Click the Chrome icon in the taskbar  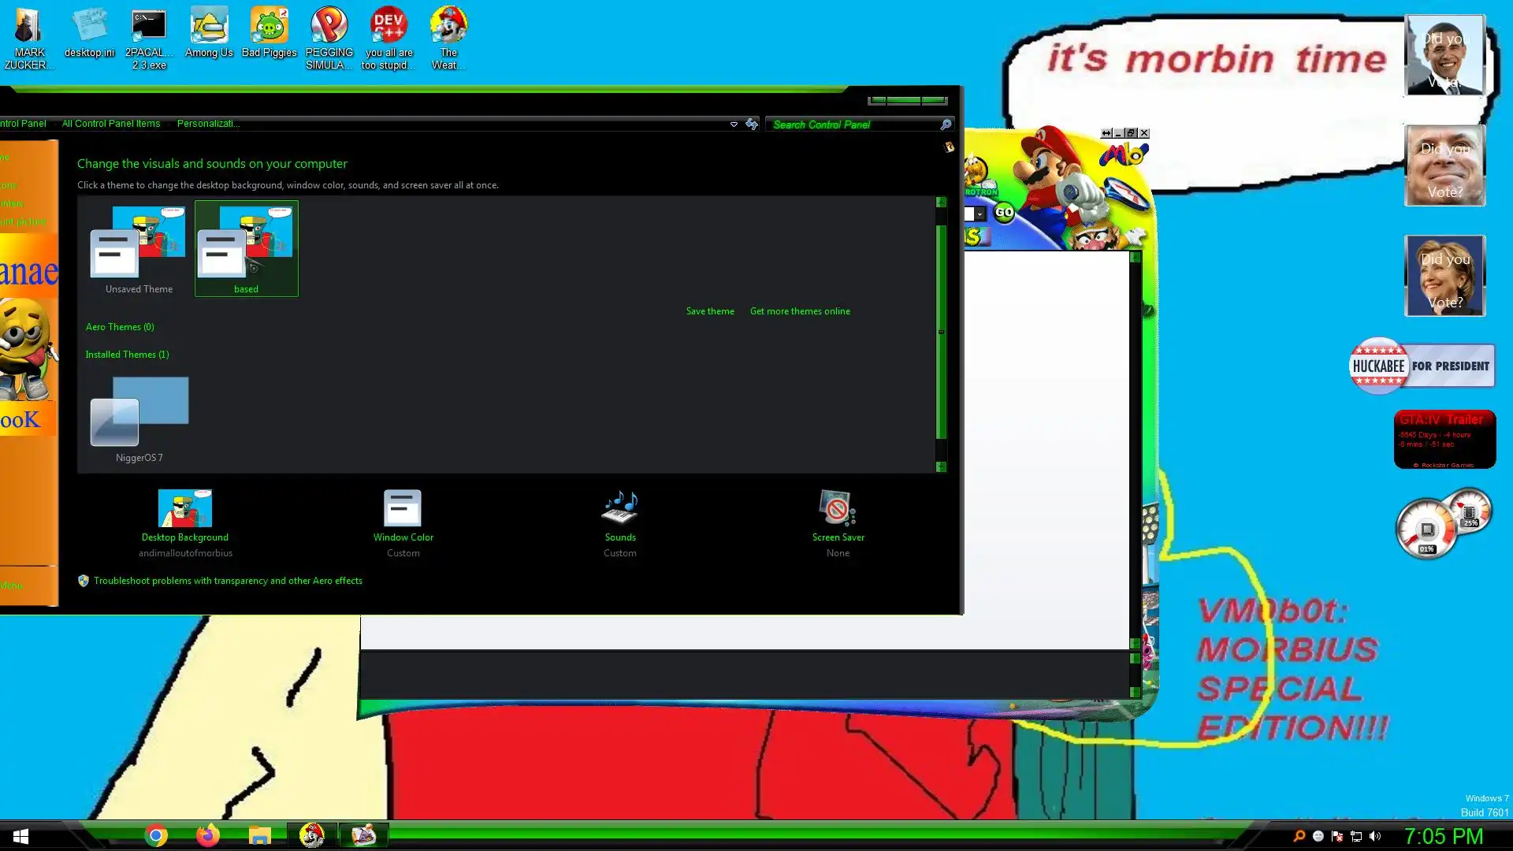pyautogui.click(x=156, y=835)
